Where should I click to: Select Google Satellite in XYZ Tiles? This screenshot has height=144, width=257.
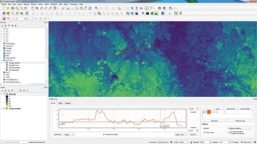pyautogui.click(x=14, y=63)
